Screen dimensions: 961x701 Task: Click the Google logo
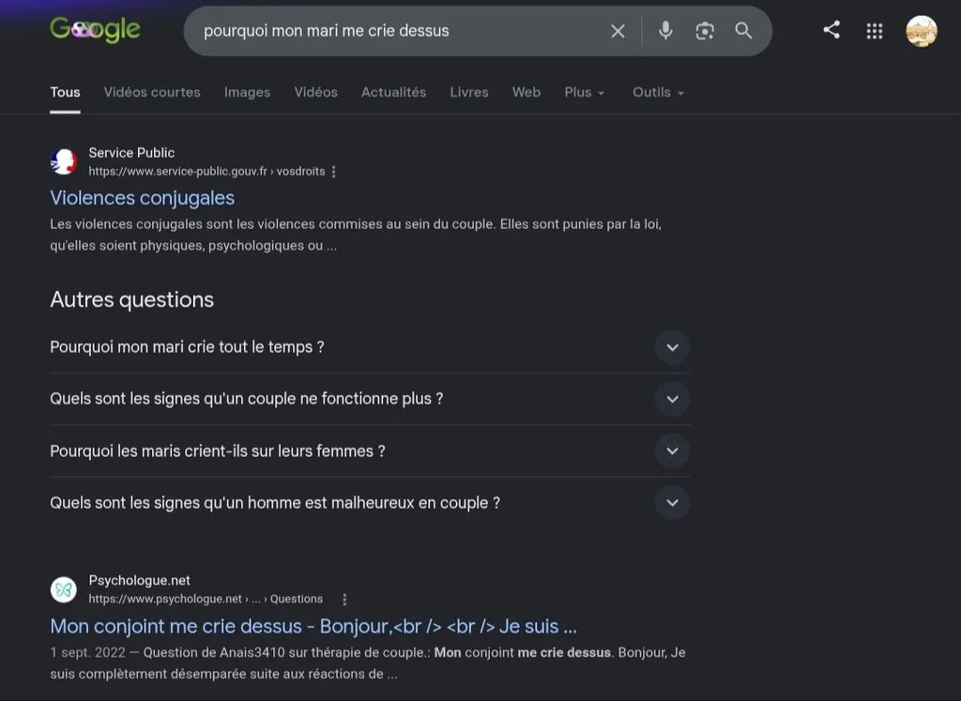tap(95, 29)
